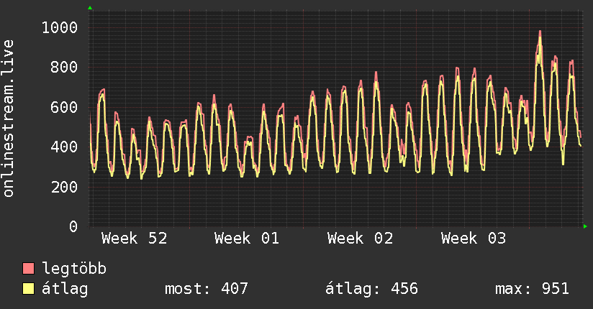Click the 'max: 951' maximum value
Viewport: 593px width, 309px height.
pos(532,289)
